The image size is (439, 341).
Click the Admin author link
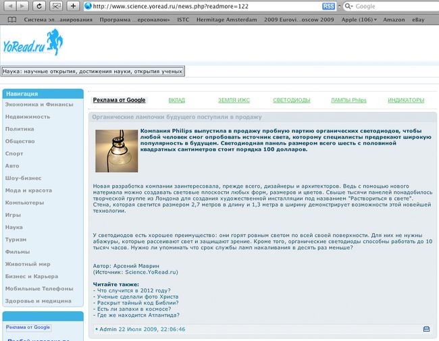(108, 330)
